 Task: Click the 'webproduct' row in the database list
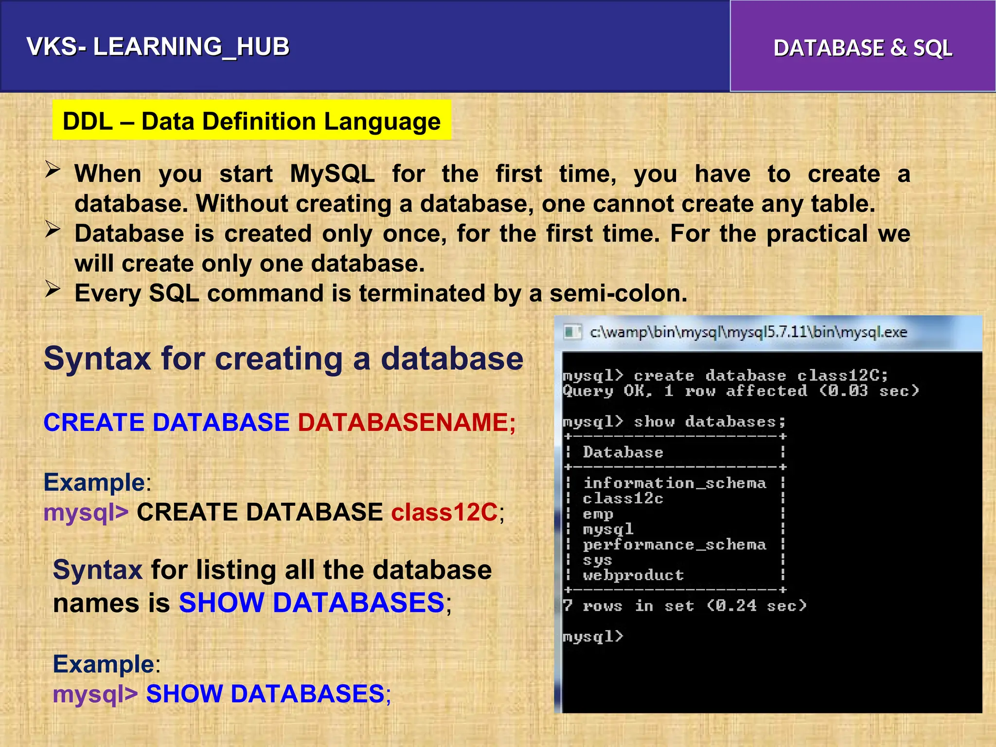click(633, 575)
